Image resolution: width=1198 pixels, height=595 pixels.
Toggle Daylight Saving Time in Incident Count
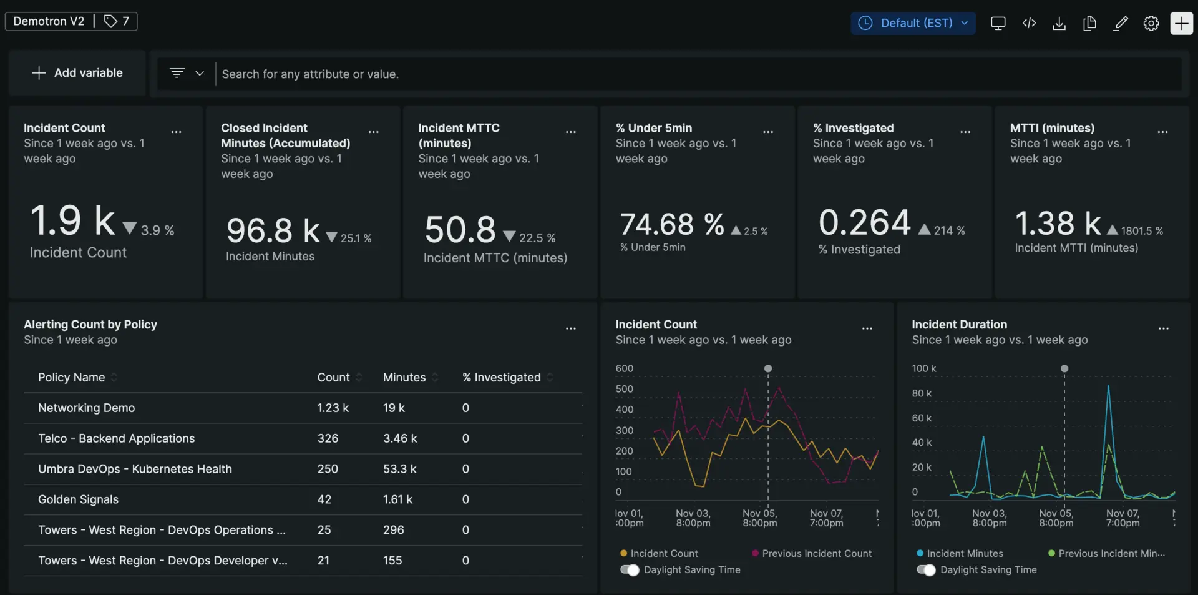[x=630, y=570]
